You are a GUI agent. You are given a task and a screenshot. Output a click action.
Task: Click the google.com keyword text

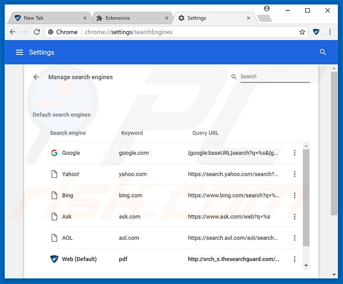[x=134, y=153]
